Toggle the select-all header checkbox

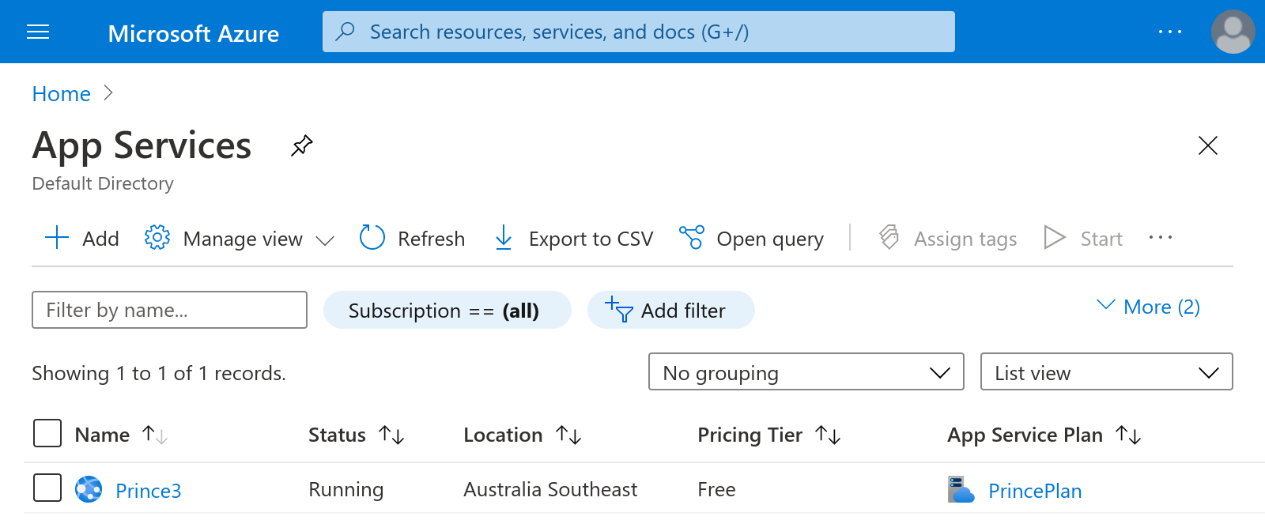click(x=47, y=433)
